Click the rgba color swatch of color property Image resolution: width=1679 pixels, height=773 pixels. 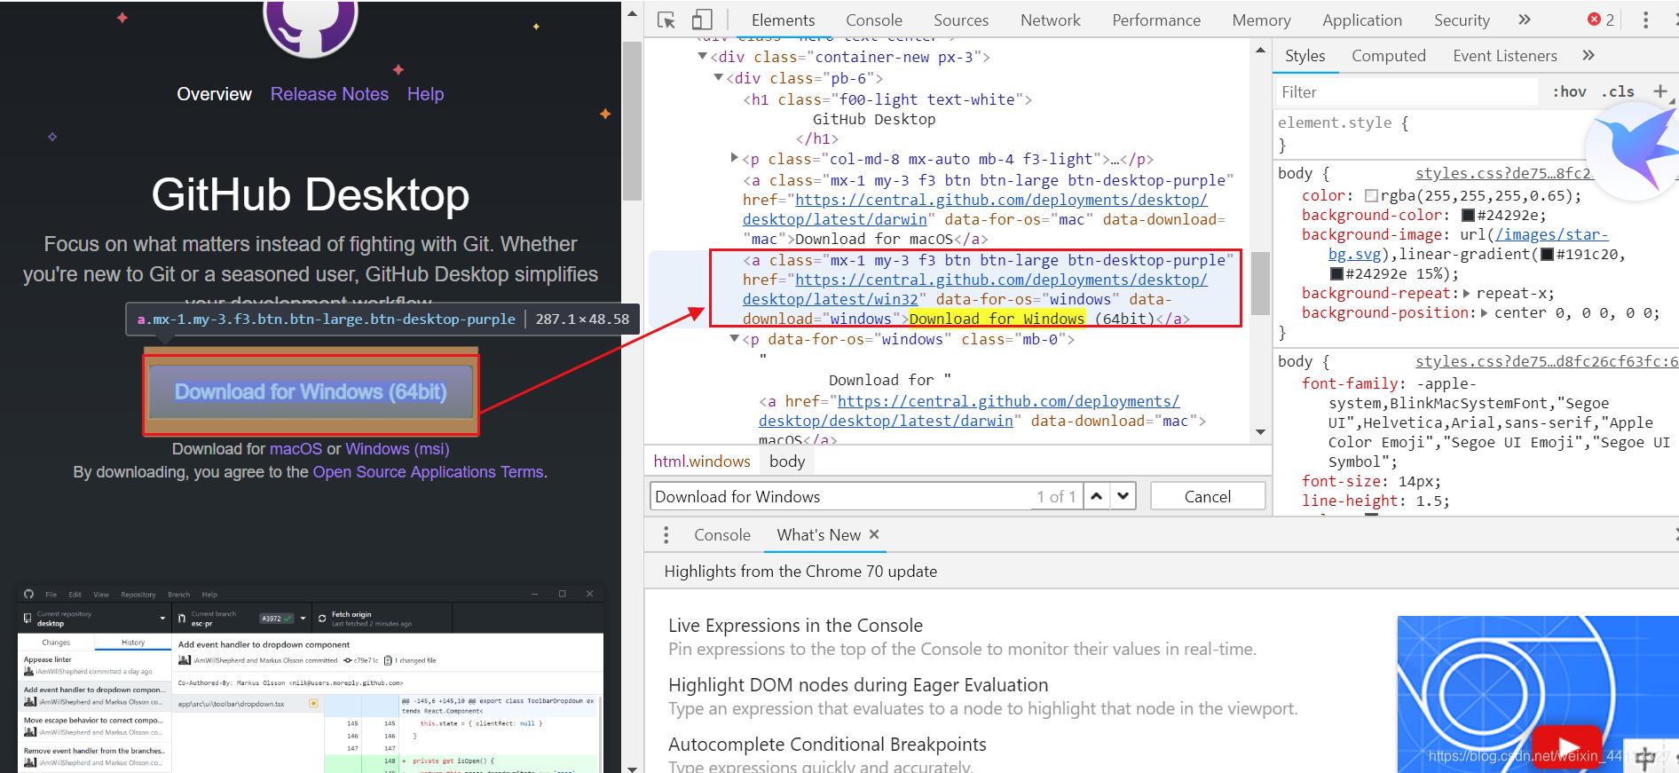[1371, 195]
